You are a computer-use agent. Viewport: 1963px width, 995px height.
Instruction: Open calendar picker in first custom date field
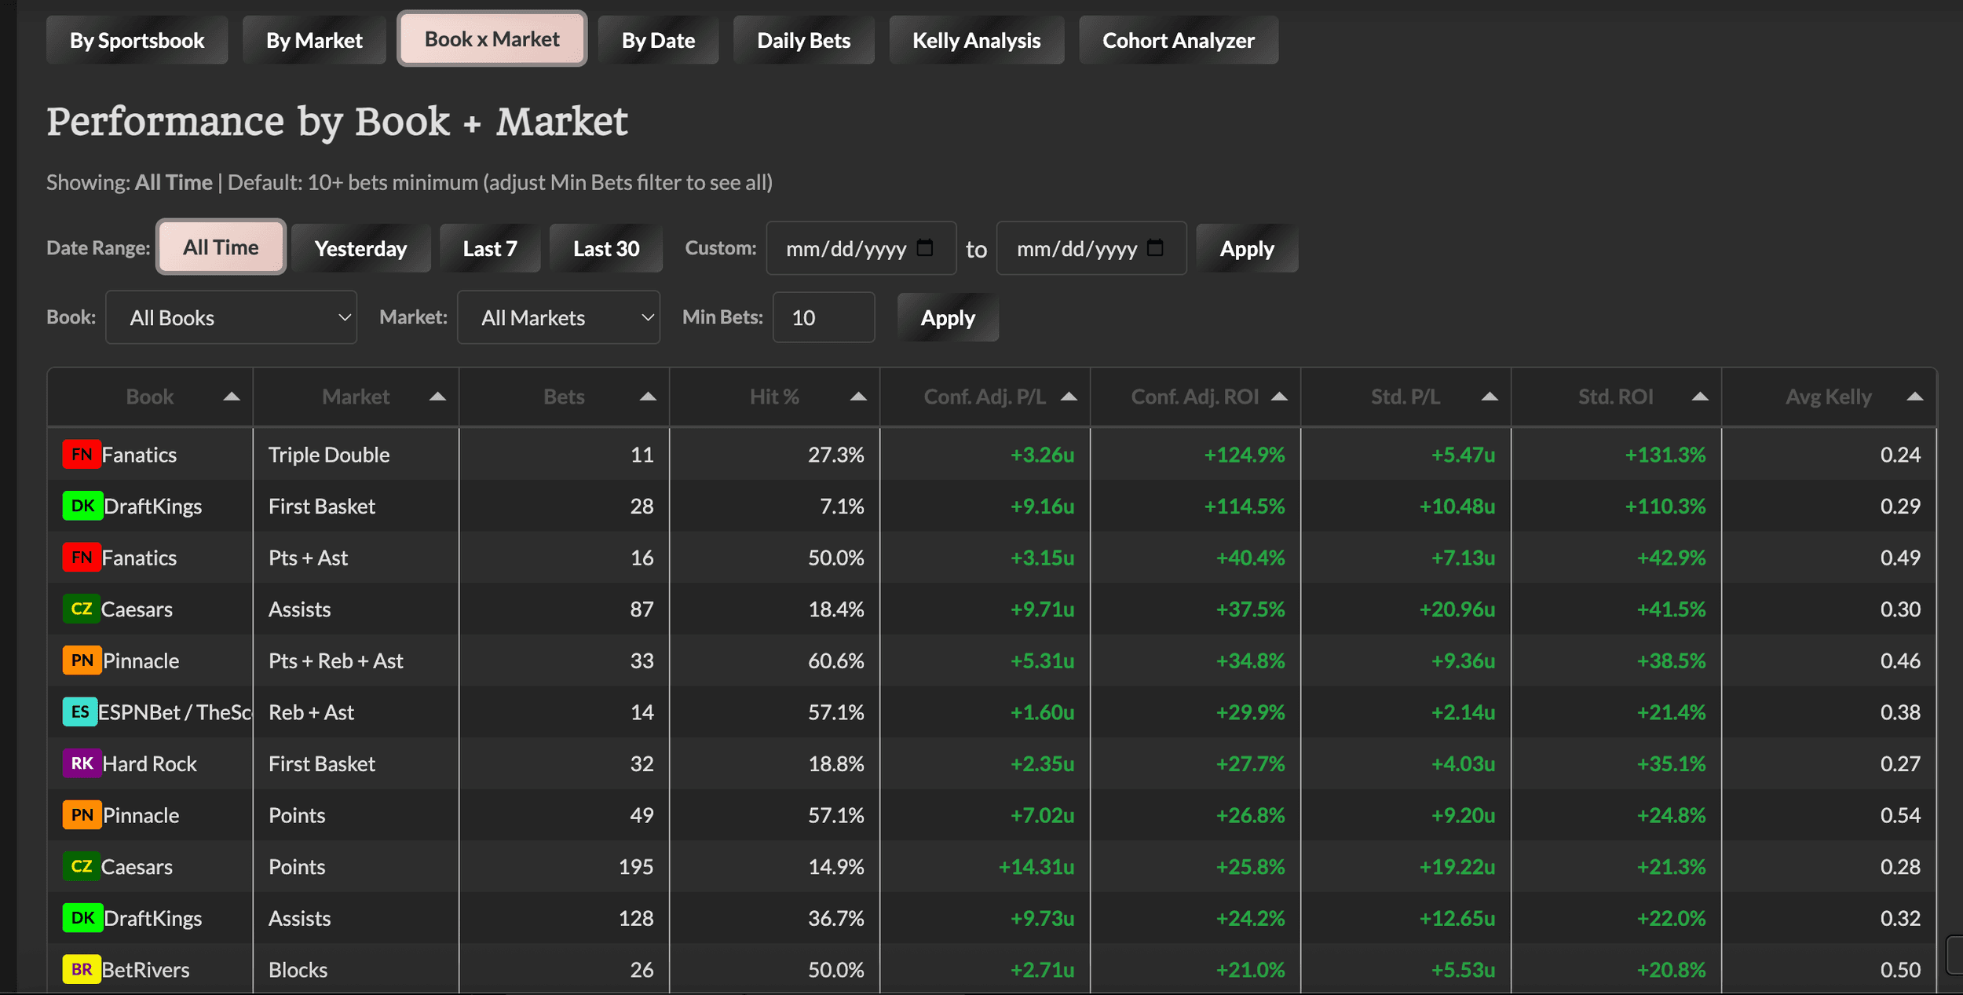click(925, 248)
